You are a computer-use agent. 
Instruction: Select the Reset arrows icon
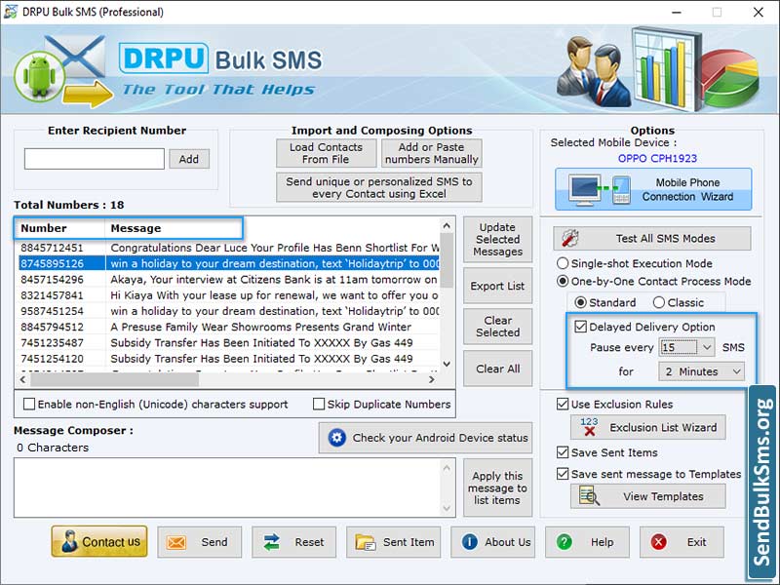pyautogui.click(x=273, y=542)
